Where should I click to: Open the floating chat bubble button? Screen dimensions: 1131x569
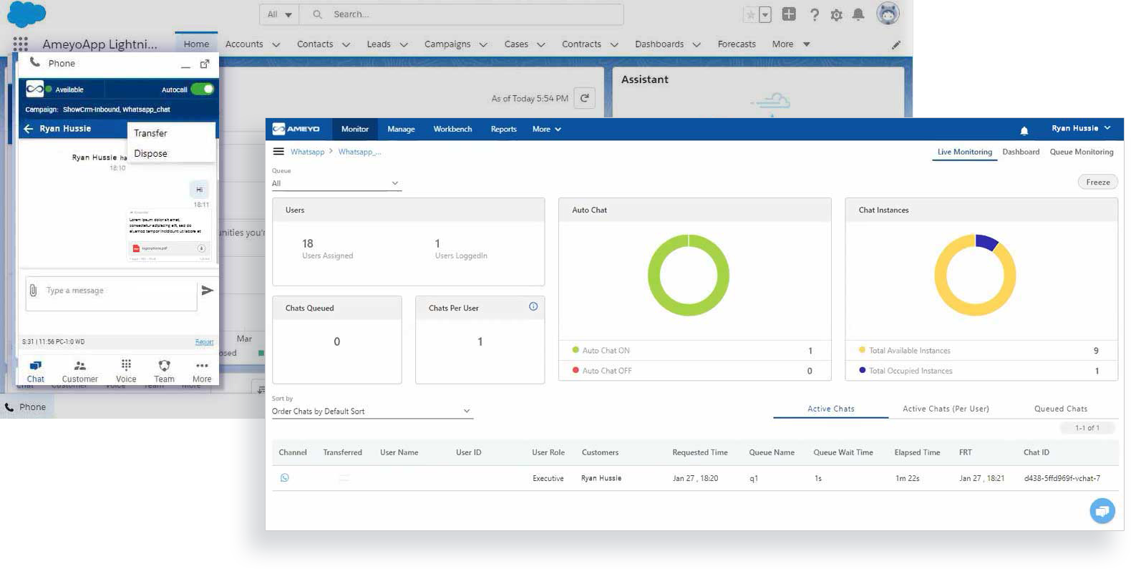click(1102, 511)
